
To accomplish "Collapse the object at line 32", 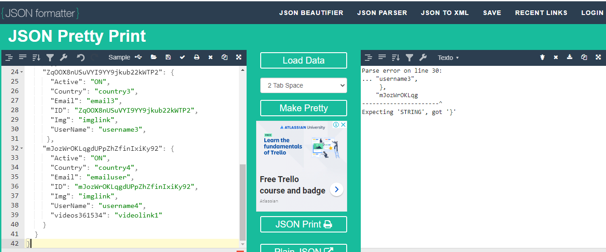I will [x=22, y=148].
